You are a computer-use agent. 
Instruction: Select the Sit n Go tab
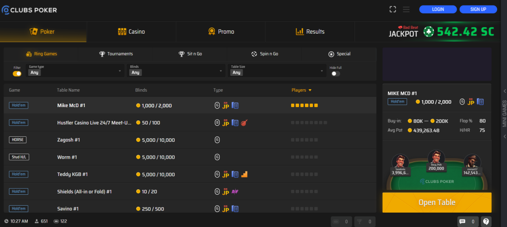[190, 54]
